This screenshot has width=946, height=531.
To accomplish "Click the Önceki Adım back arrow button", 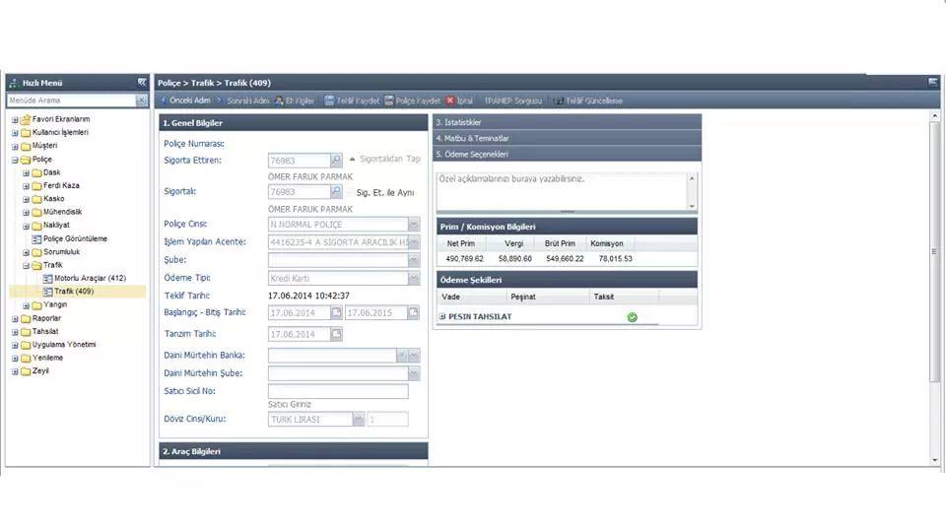I will pyautogui.click(x=185, y=100).
